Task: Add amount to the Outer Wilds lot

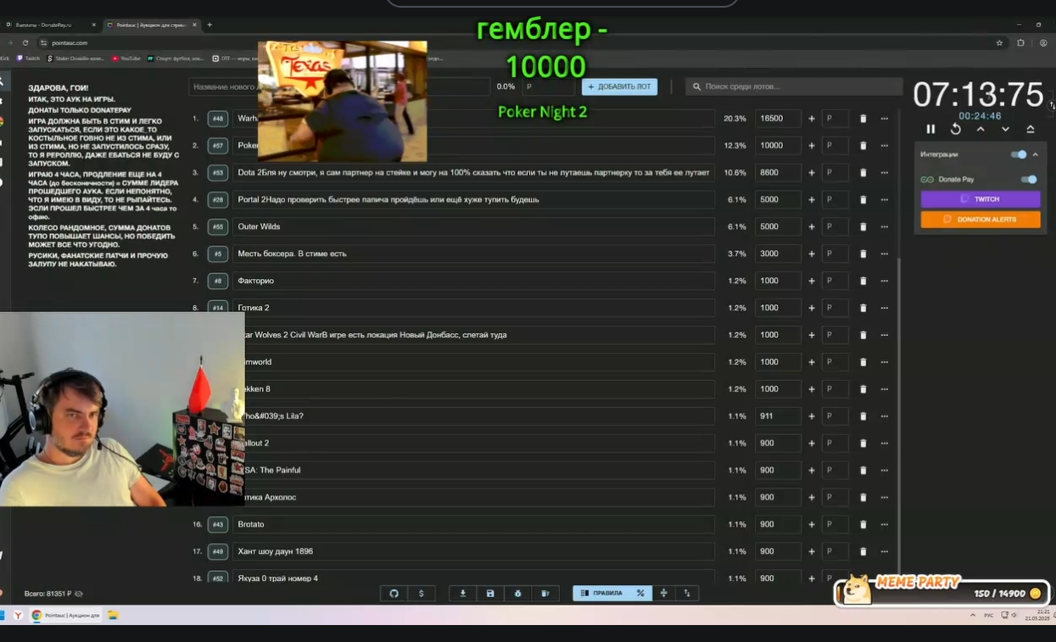Action: tap(812, 226)
